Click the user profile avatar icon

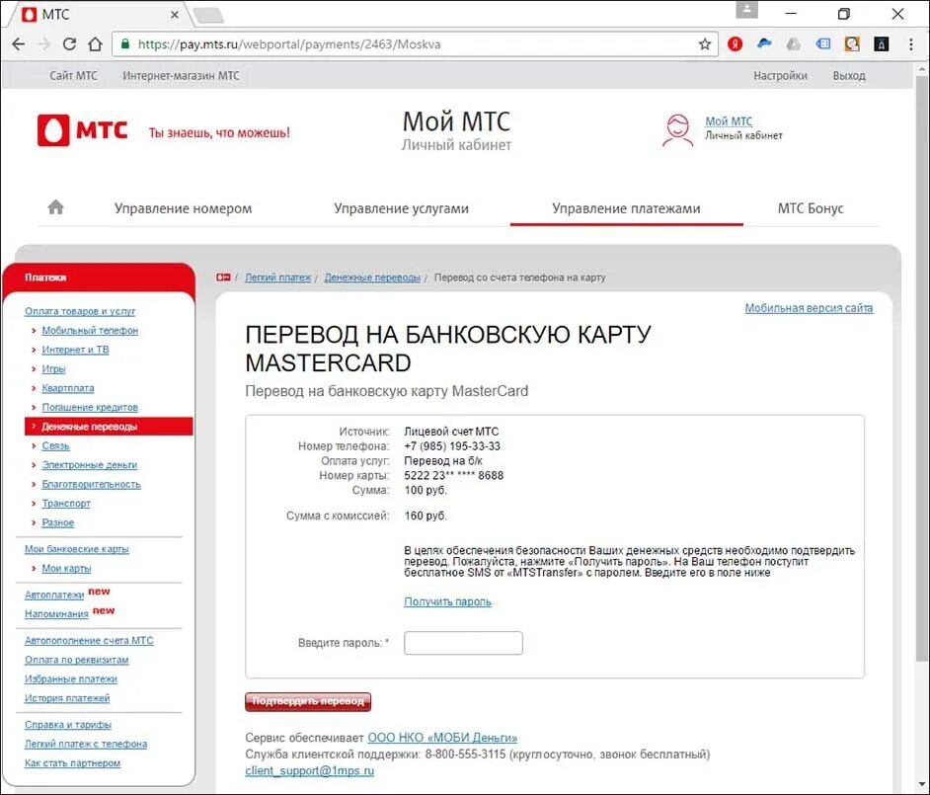tap(677, 130)
